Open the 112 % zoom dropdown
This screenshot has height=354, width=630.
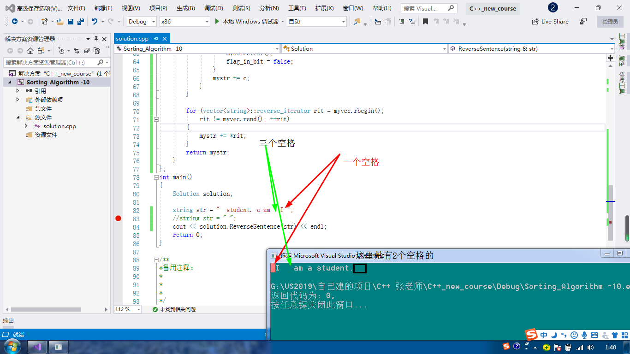click(127, 309)
